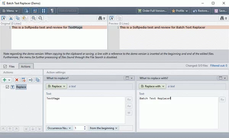Screen dimensions: 229x138
Task: Open the binoculars search in Preview pane
Action: click(x=224, y=18)
